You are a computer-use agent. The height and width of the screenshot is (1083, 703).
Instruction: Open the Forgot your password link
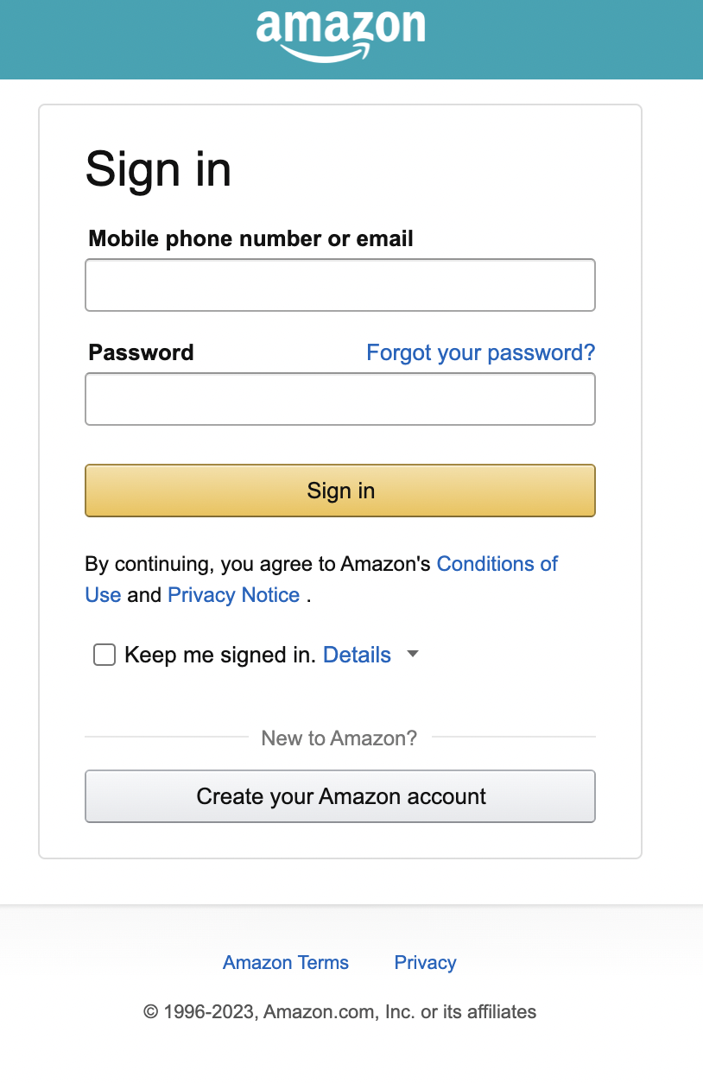[x=480, y=352]
